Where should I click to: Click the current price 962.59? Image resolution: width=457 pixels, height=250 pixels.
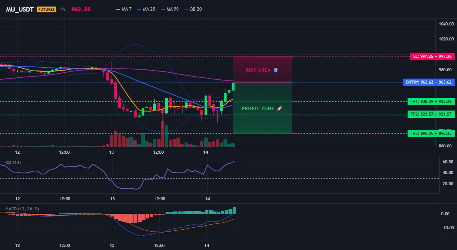81,9
